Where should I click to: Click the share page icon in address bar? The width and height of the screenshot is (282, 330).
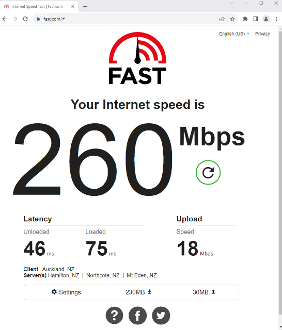click(222, 19)
